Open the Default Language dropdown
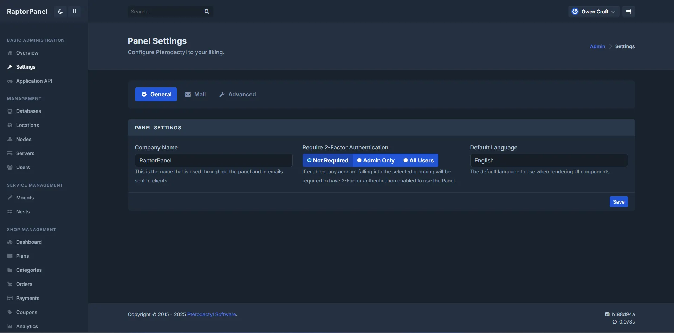Screen dimensions: 674x333 [549, 160]
